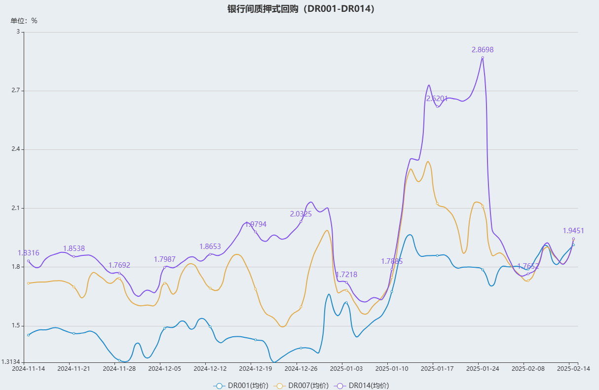Toggle the DR014(均价) legend item

(x=362, y=386)
